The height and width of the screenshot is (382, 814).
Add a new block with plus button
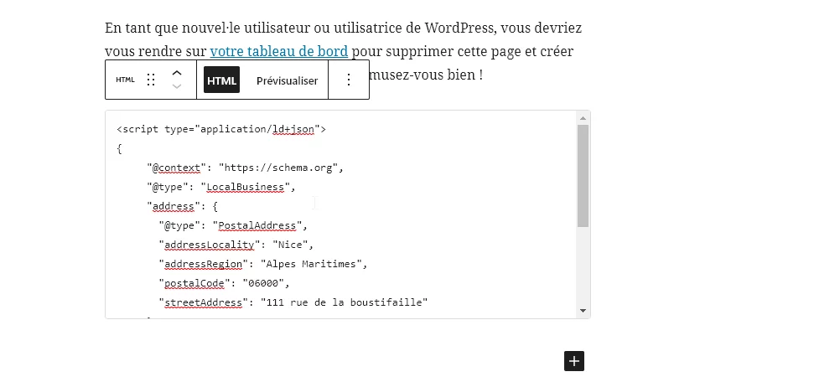[573, 361]
